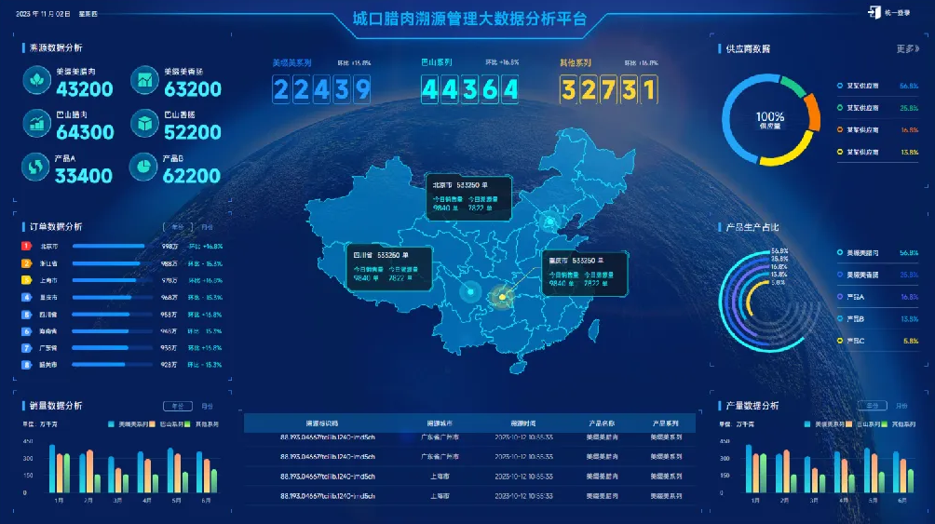Click 上海市 progress bar in order ranking
This screenshot has width=935, height=524.
(113, 279)
